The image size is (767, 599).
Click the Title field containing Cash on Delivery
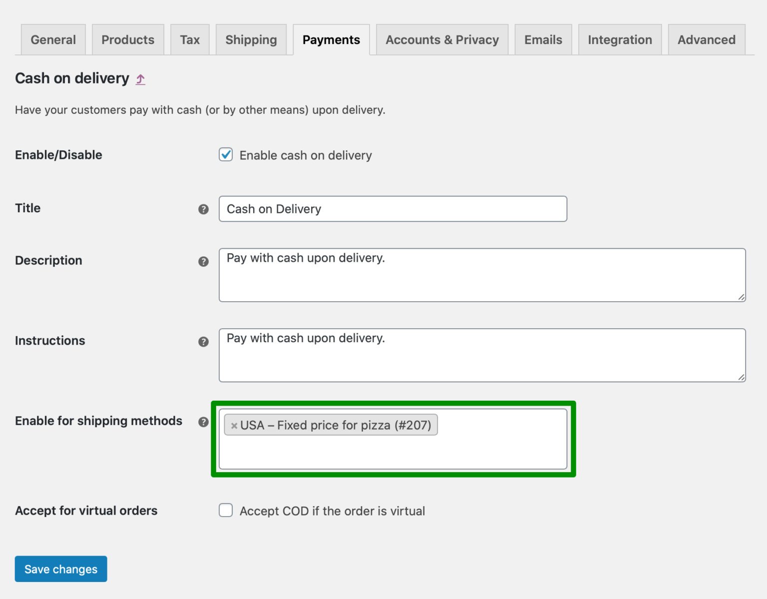392,209
